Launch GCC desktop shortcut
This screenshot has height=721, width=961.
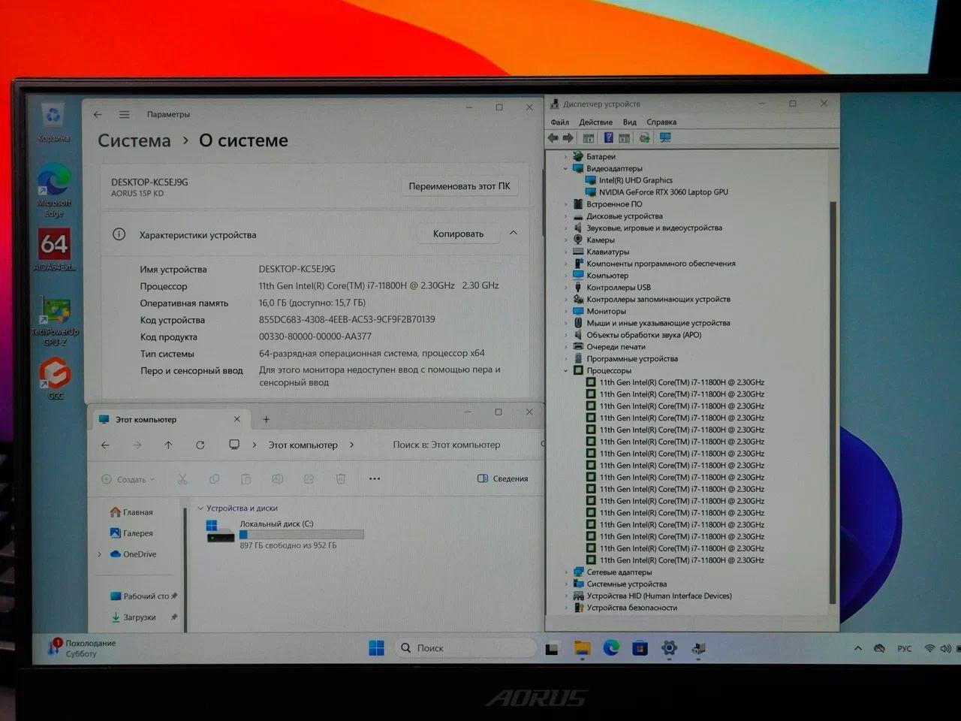click(x=55, y=378)
